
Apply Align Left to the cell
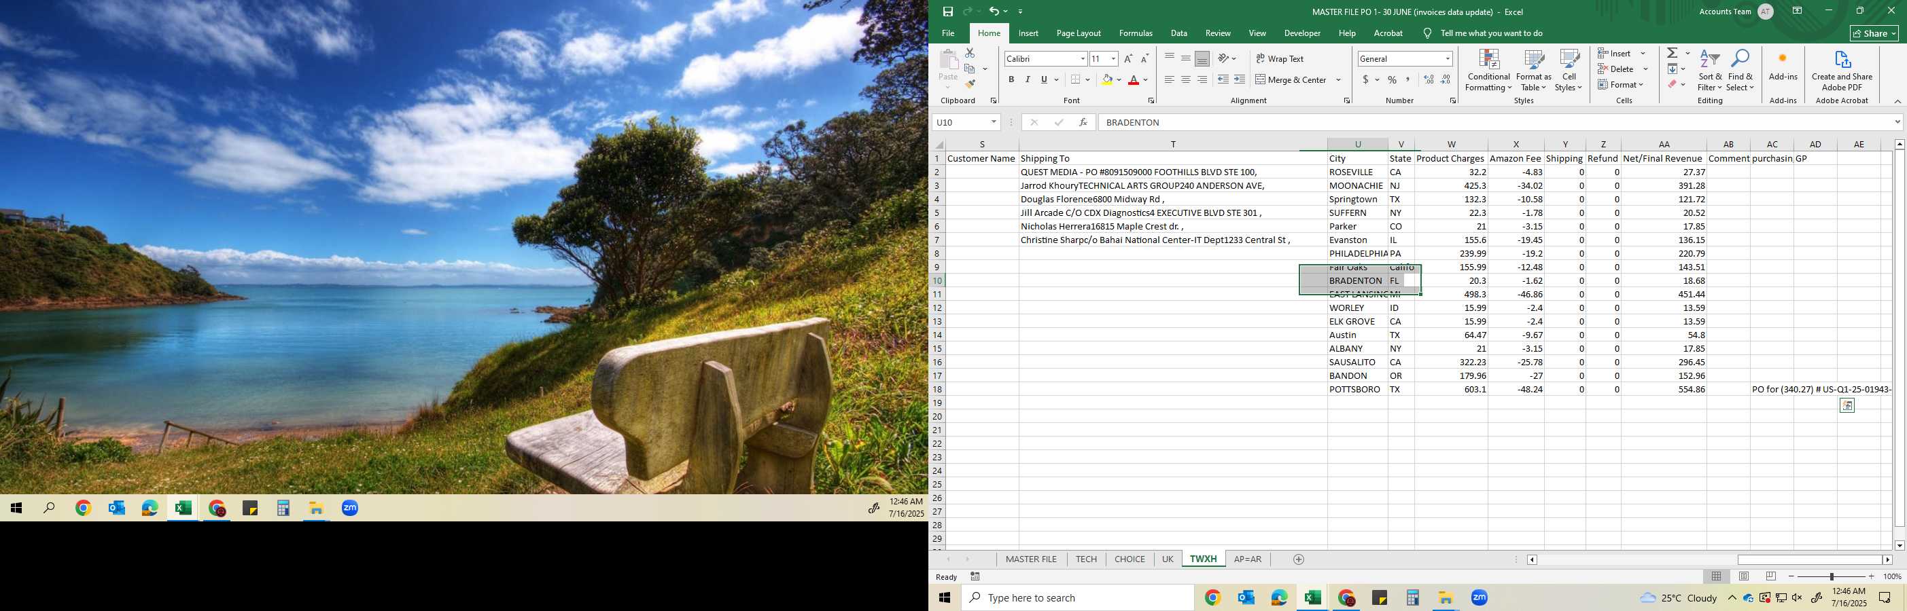pos(1169,79)
